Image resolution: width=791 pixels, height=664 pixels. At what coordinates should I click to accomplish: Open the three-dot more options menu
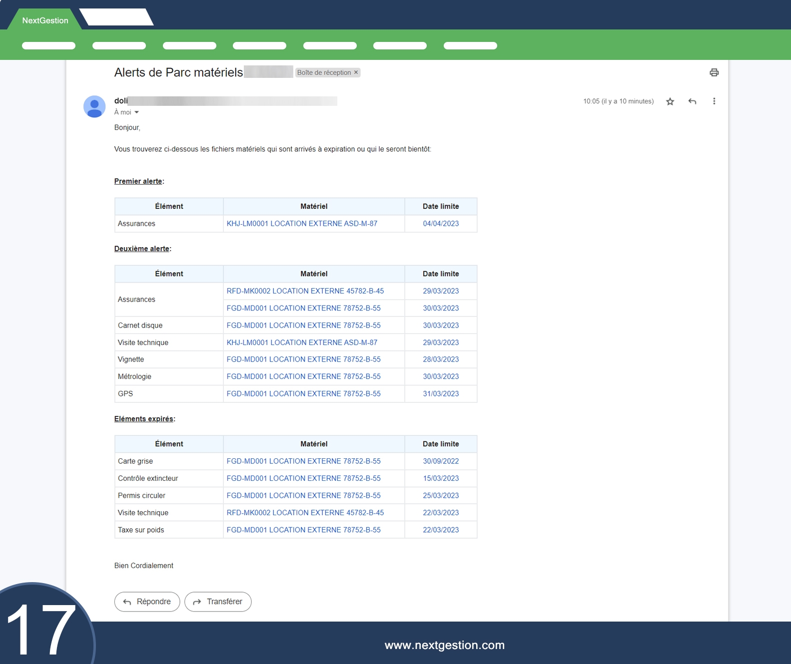714,101
